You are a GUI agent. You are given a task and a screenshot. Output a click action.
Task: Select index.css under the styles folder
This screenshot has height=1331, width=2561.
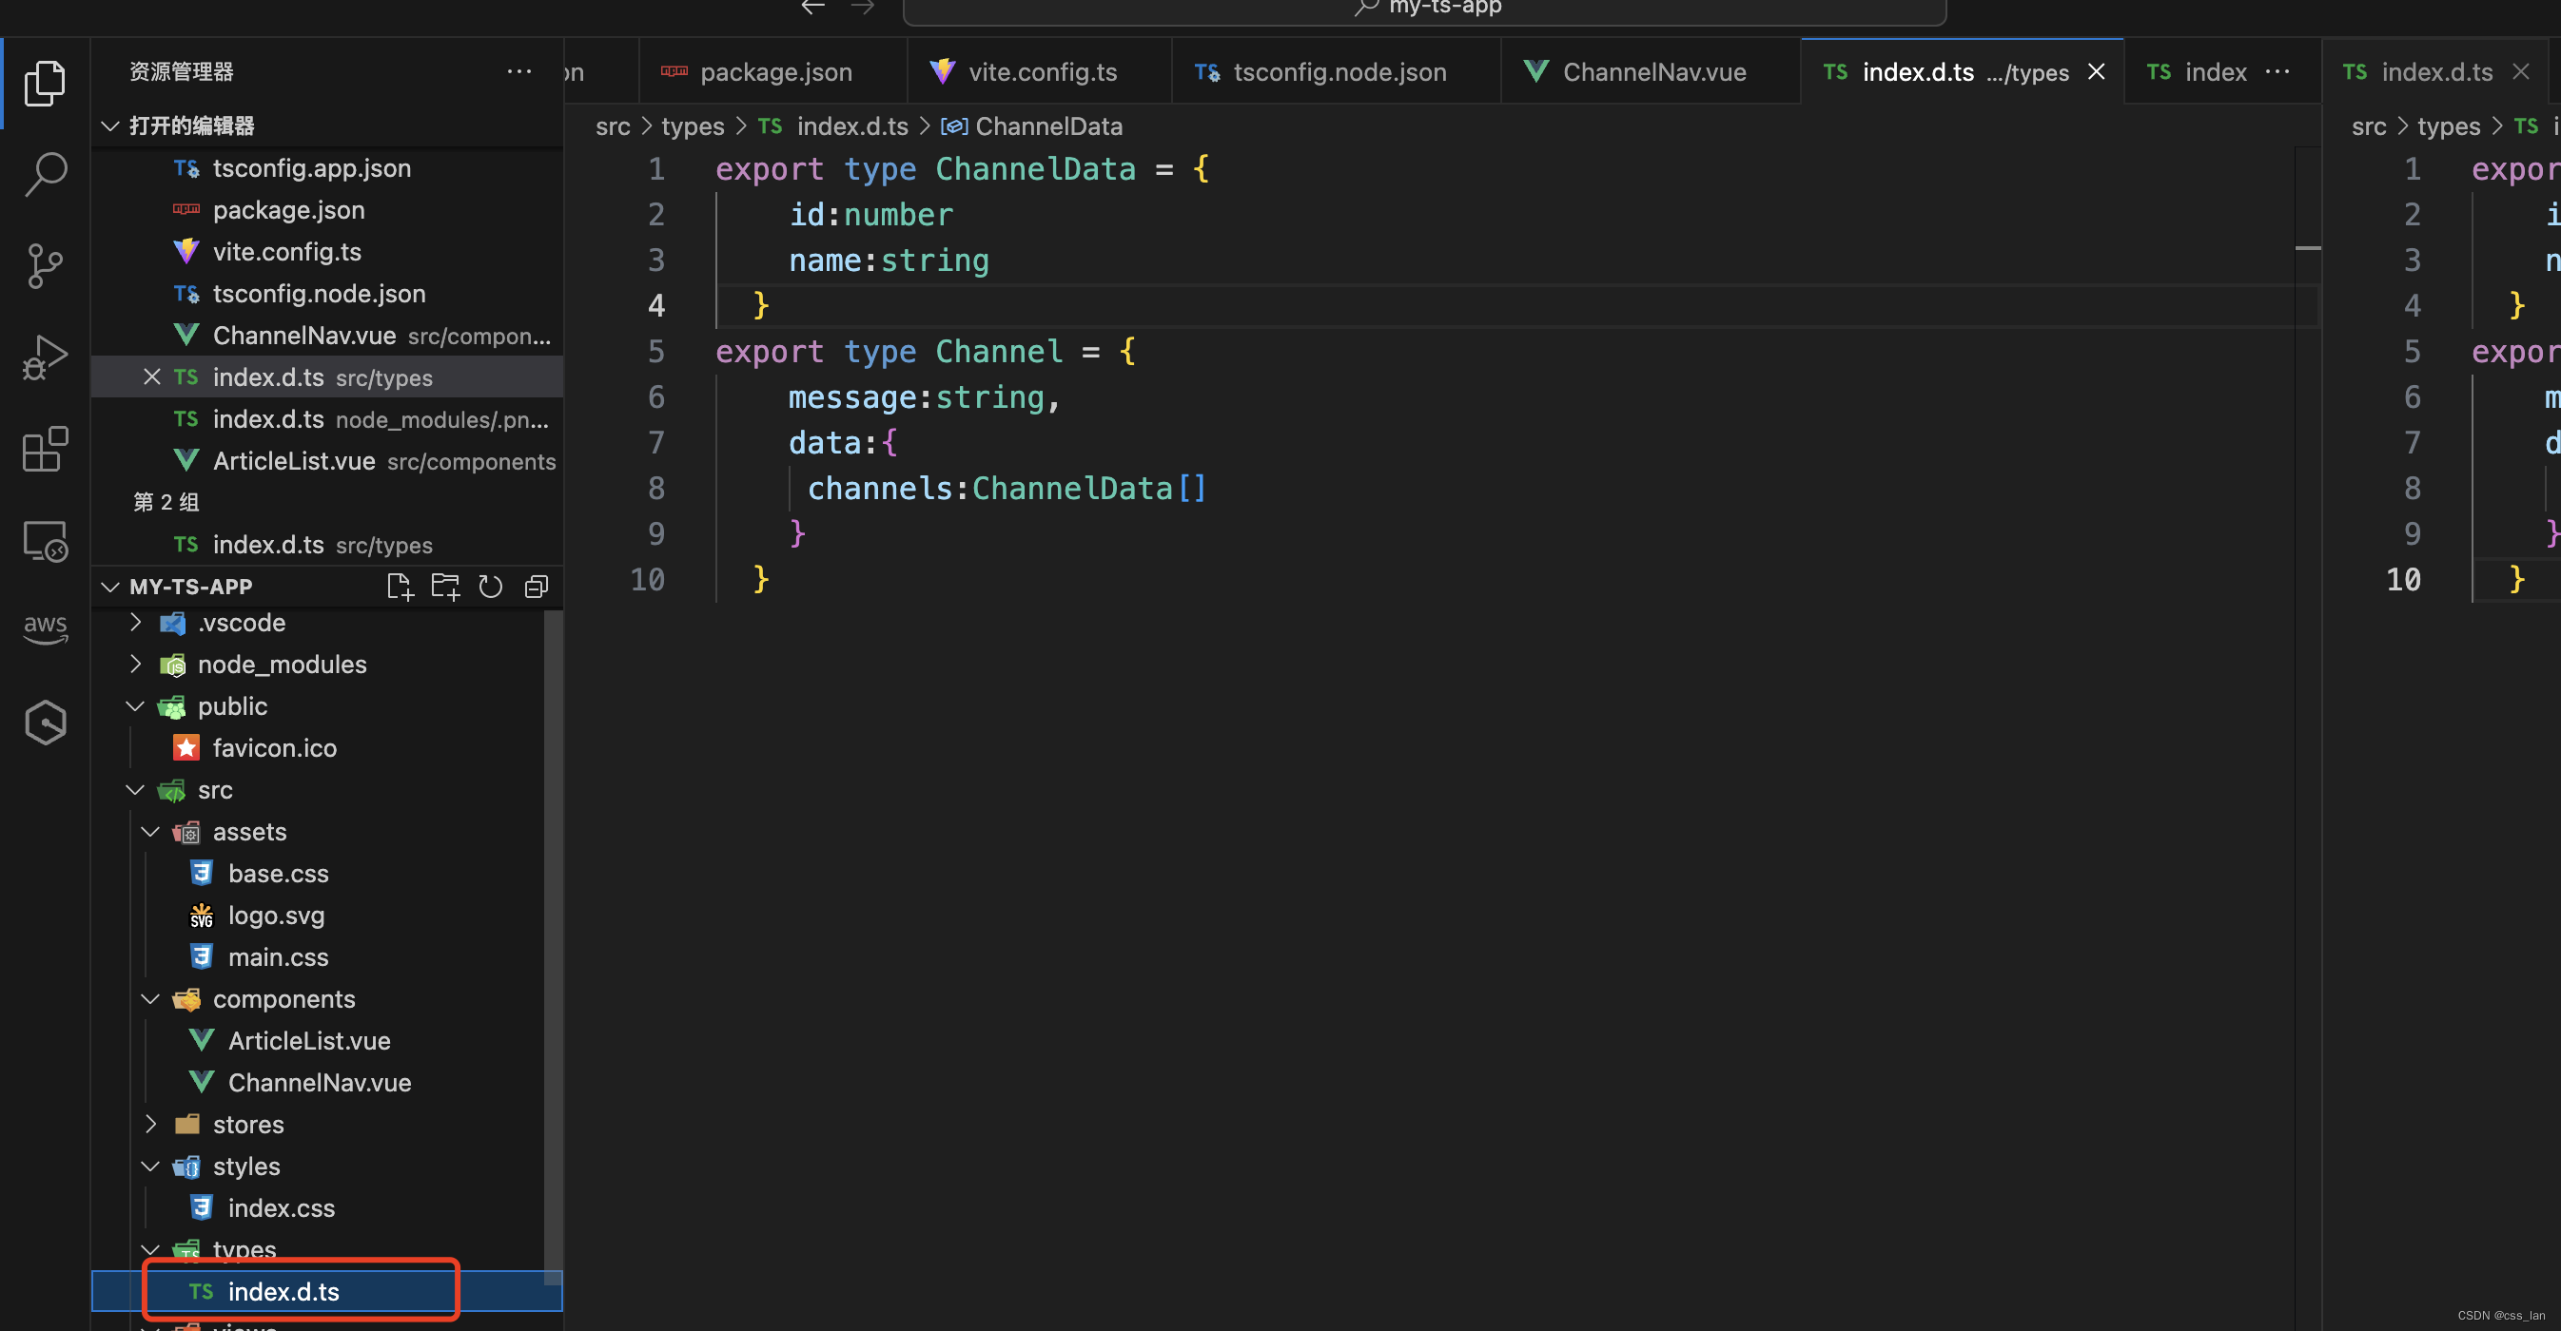coord(282,1207)
